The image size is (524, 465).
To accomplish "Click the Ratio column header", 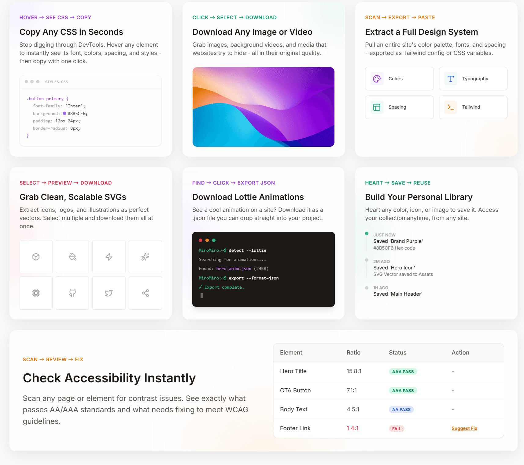I will tap(353, 352).
